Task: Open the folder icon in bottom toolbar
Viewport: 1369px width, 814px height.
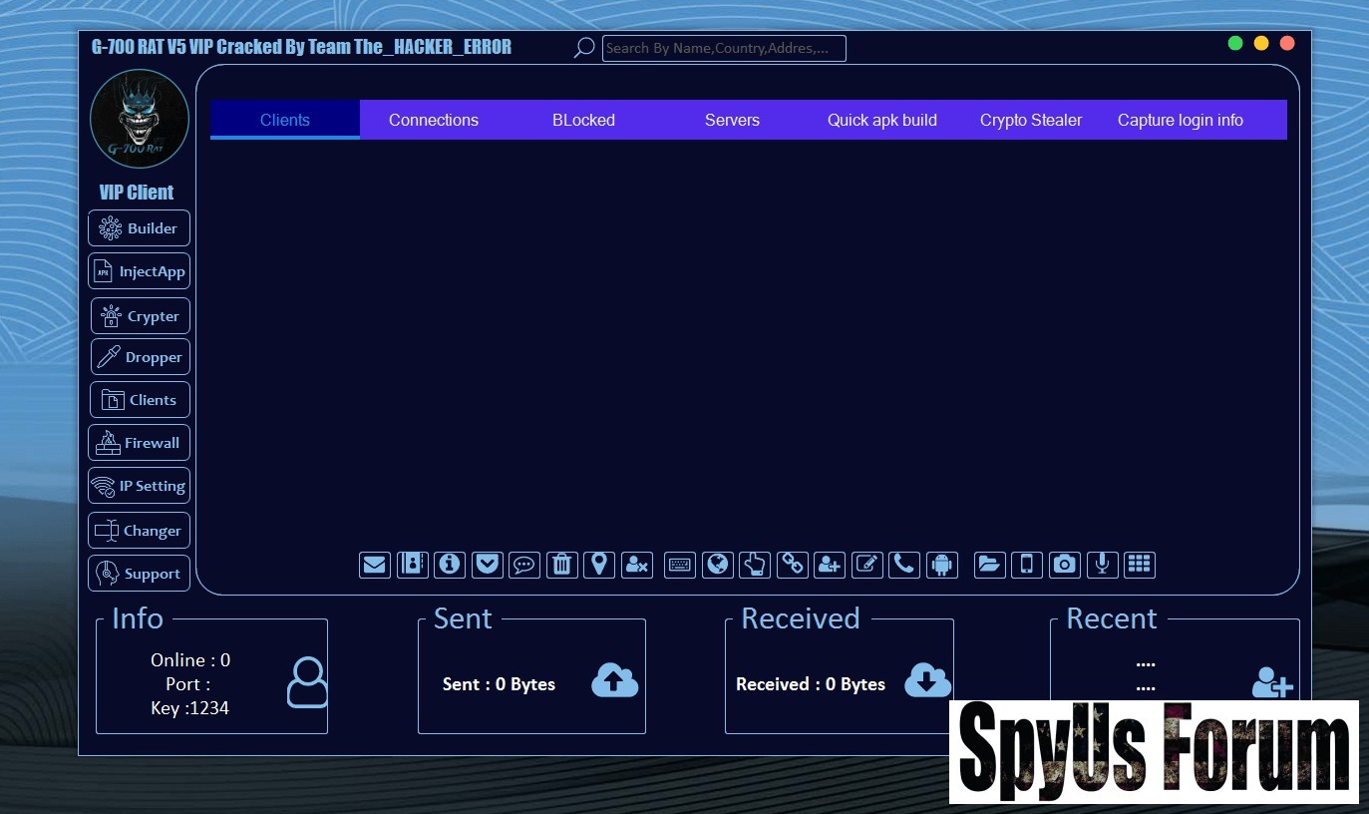Action: (989, 565)
